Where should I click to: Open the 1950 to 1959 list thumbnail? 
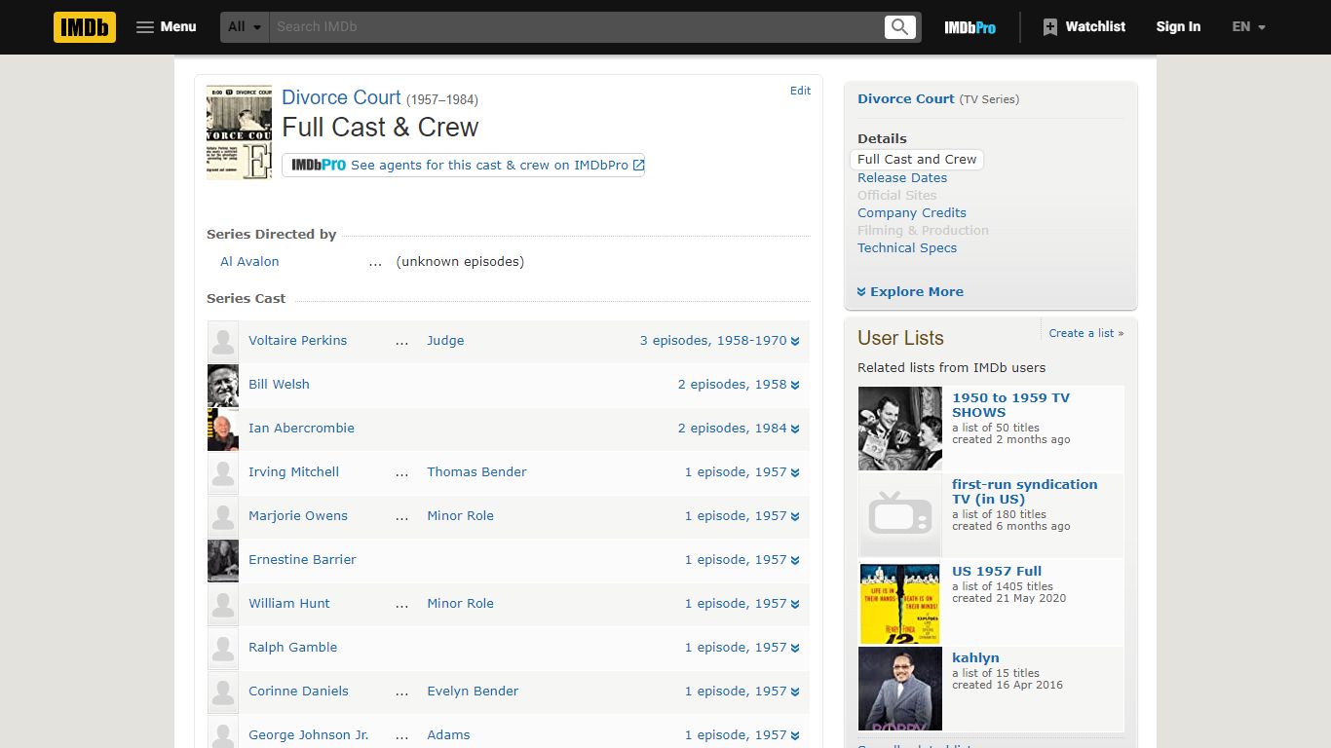point(900,429)
